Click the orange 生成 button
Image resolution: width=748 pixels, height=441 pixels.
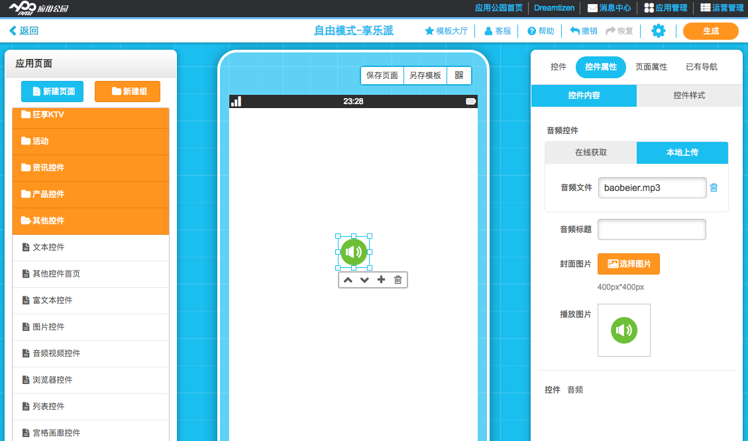tap(710, 31)
